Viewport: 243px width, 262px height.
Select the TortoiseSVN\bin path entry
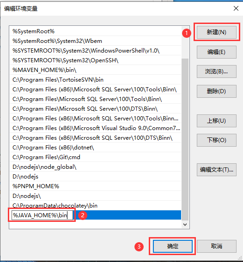[x=95, y=80]
